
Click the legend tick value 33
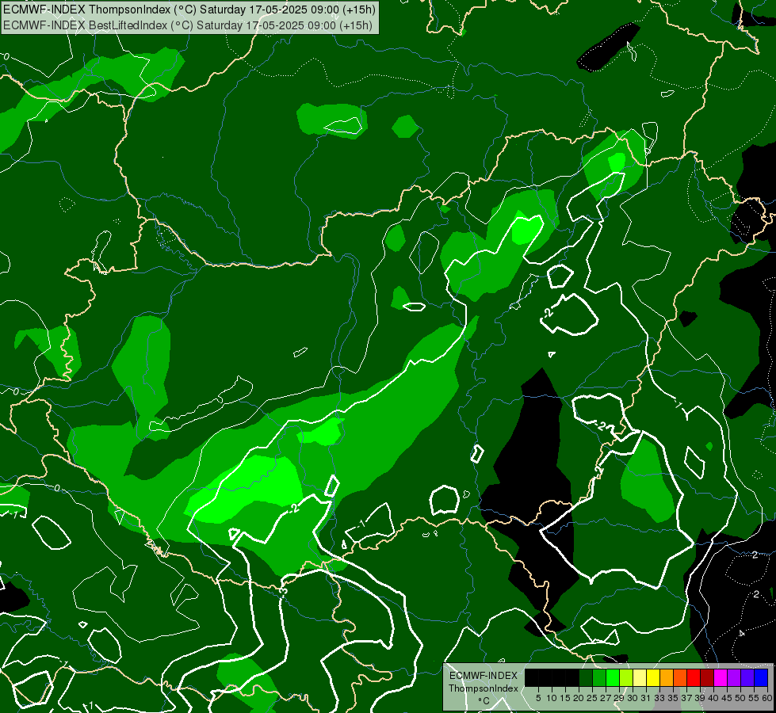point(659,698)
